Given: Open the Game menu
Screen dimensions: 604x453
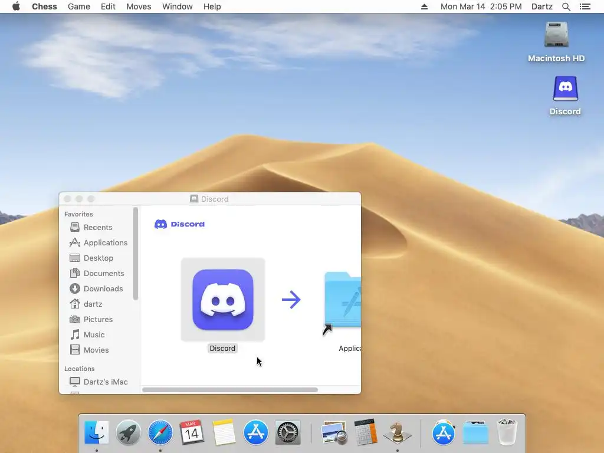Looking at the screenshot, I should (79, 6).
